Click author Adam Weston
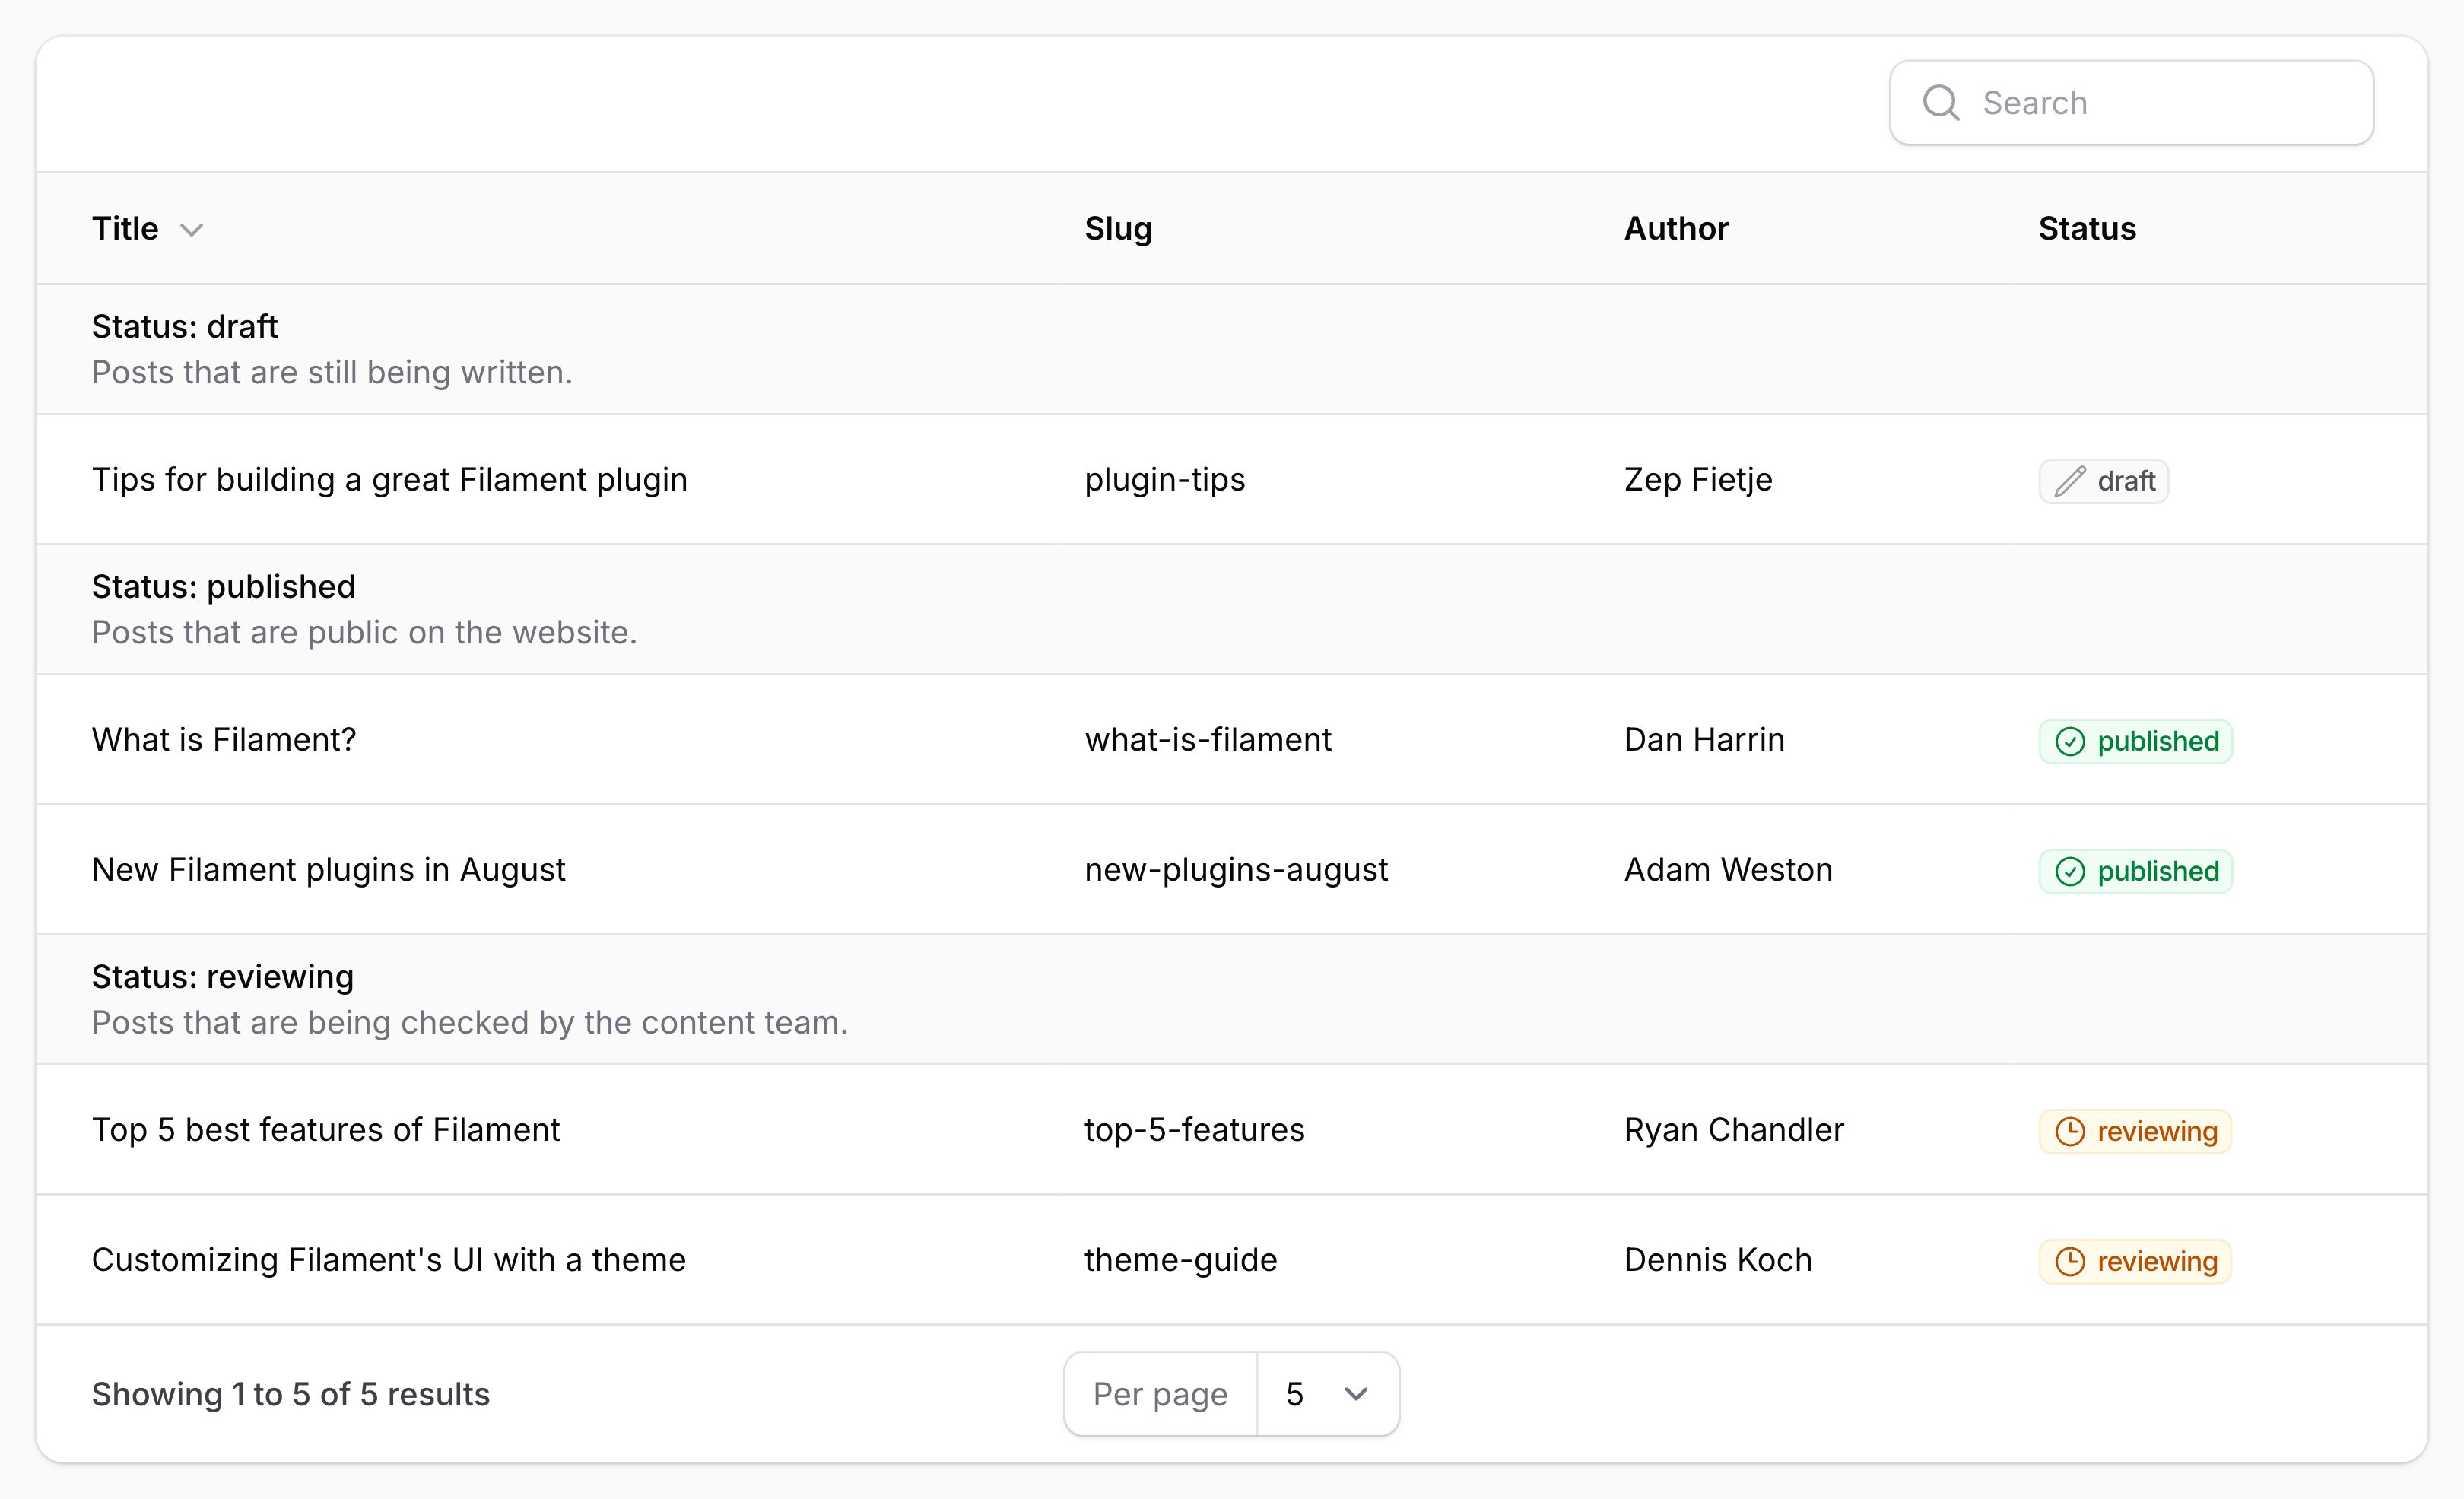This screenshot has width=2464, height=1499. coord(1728,870)
